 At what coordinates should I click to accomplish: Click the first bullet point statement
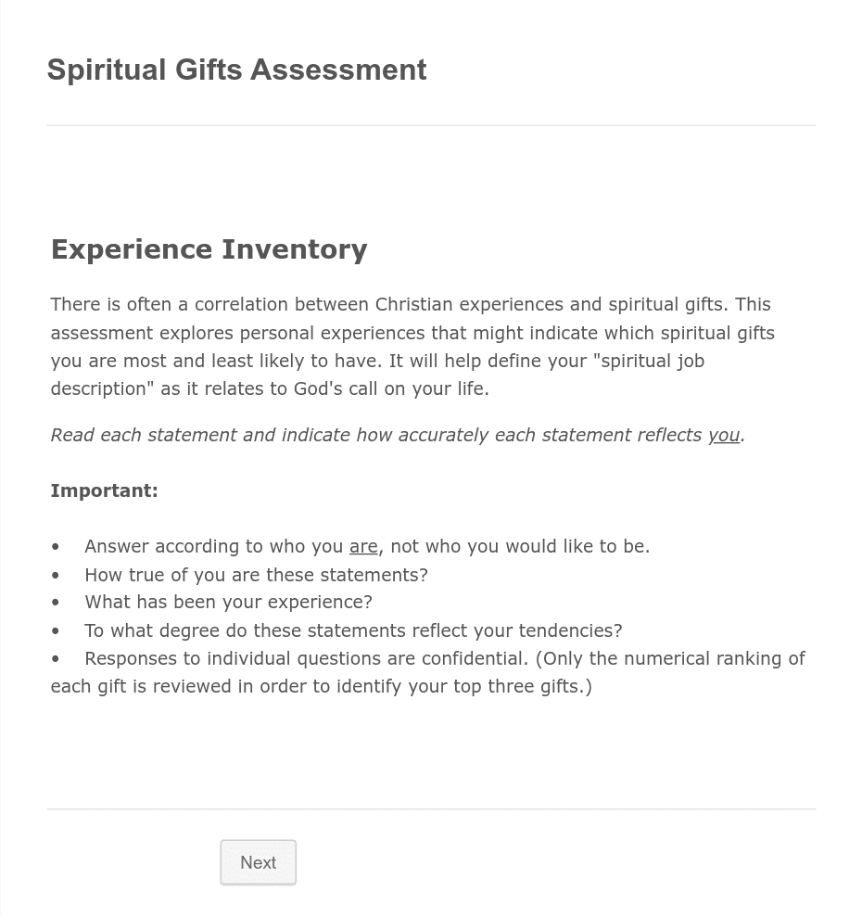pos(367,546)
